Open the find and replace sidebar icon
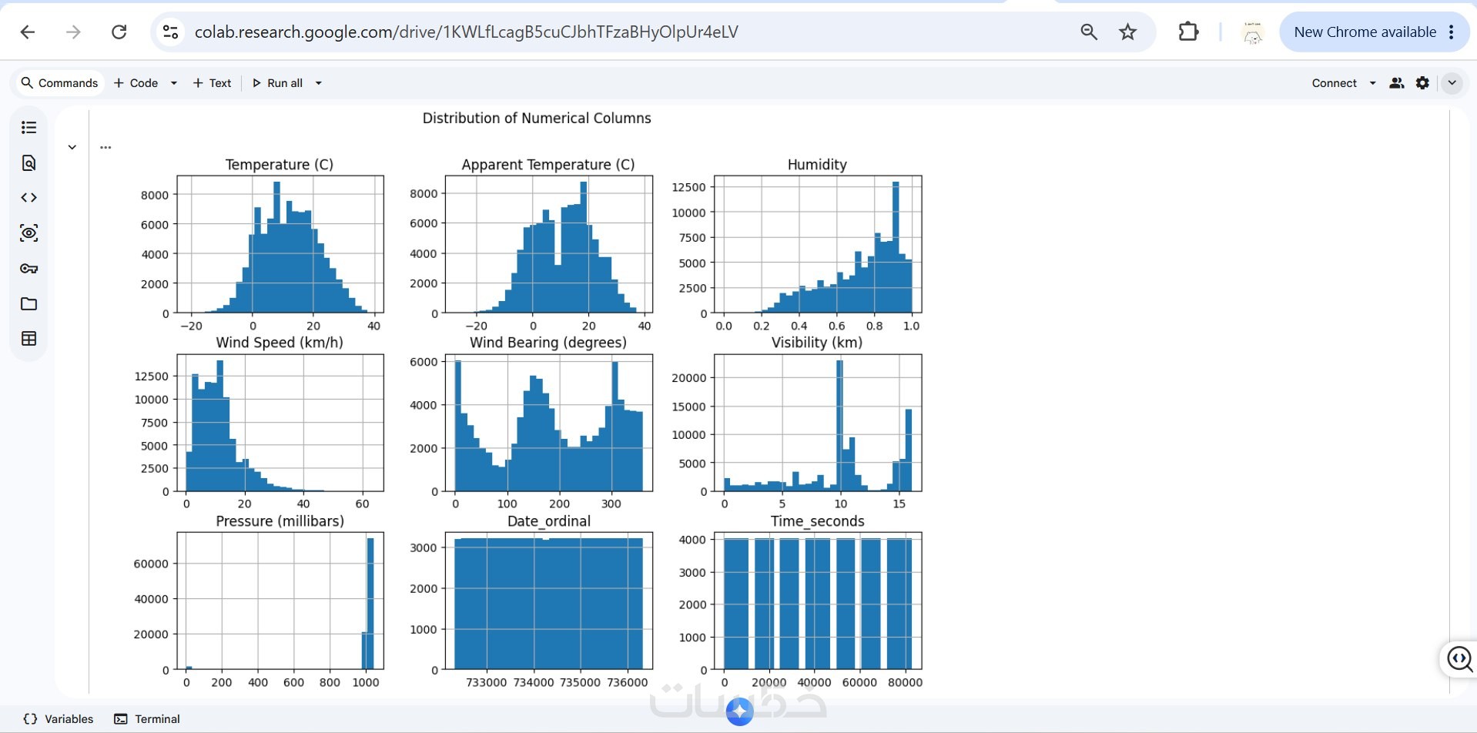Viewport: 1477px width, 733px height. coord(28,162)
